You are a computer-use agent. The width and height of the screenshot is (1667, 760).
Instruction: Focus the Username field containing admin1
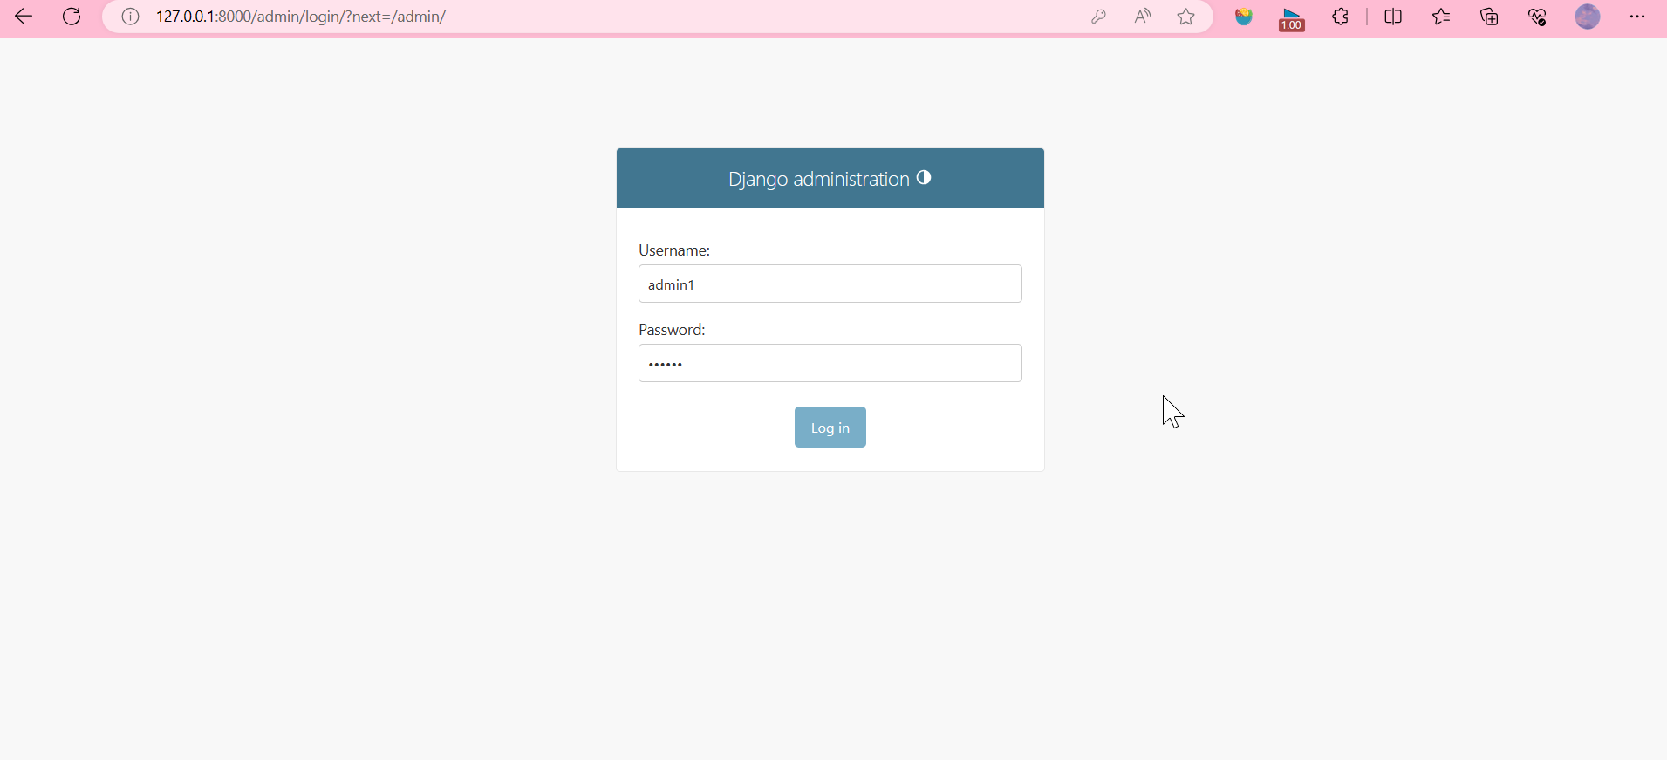[x=830, y=284]
